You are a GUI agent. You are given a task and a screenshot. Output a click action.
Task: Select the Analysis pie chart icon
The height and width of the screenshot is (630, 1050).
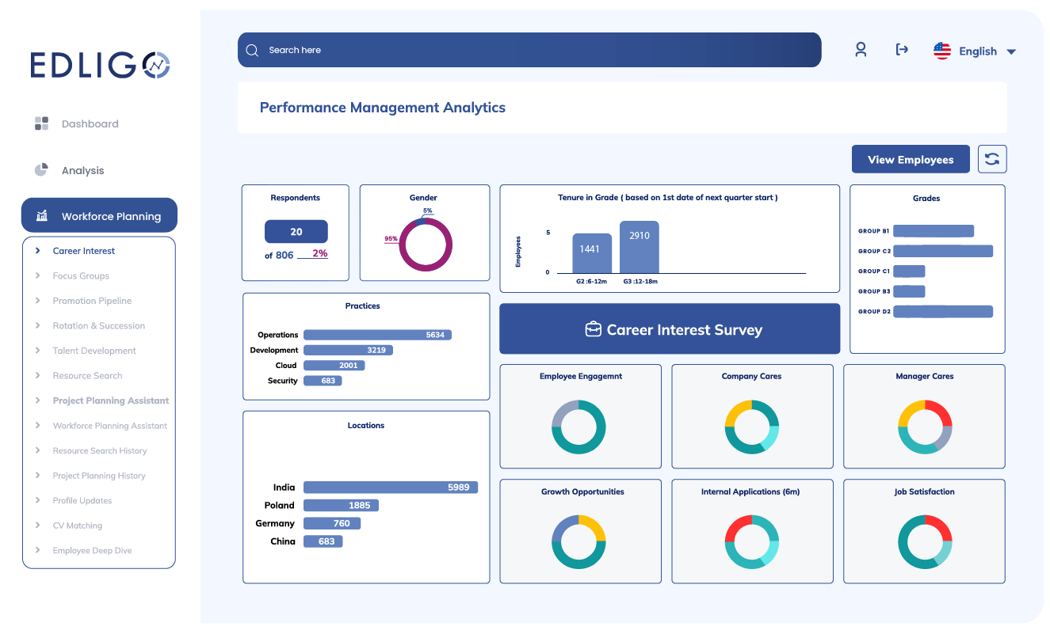point(41,169)
